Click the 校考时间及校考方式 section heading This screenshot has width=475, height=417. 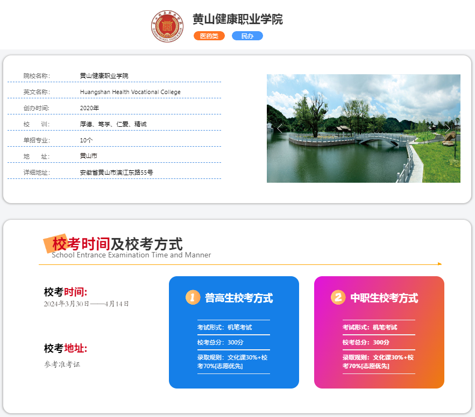tap(117, 244)
